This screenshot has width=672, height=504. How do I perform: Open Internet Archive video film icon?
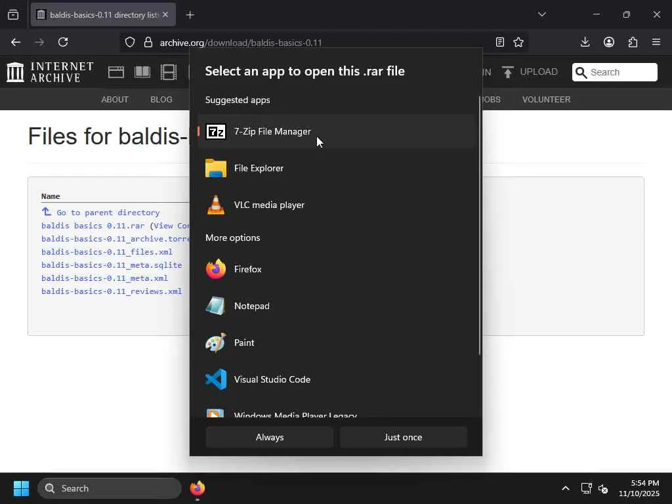coord(169,72)
